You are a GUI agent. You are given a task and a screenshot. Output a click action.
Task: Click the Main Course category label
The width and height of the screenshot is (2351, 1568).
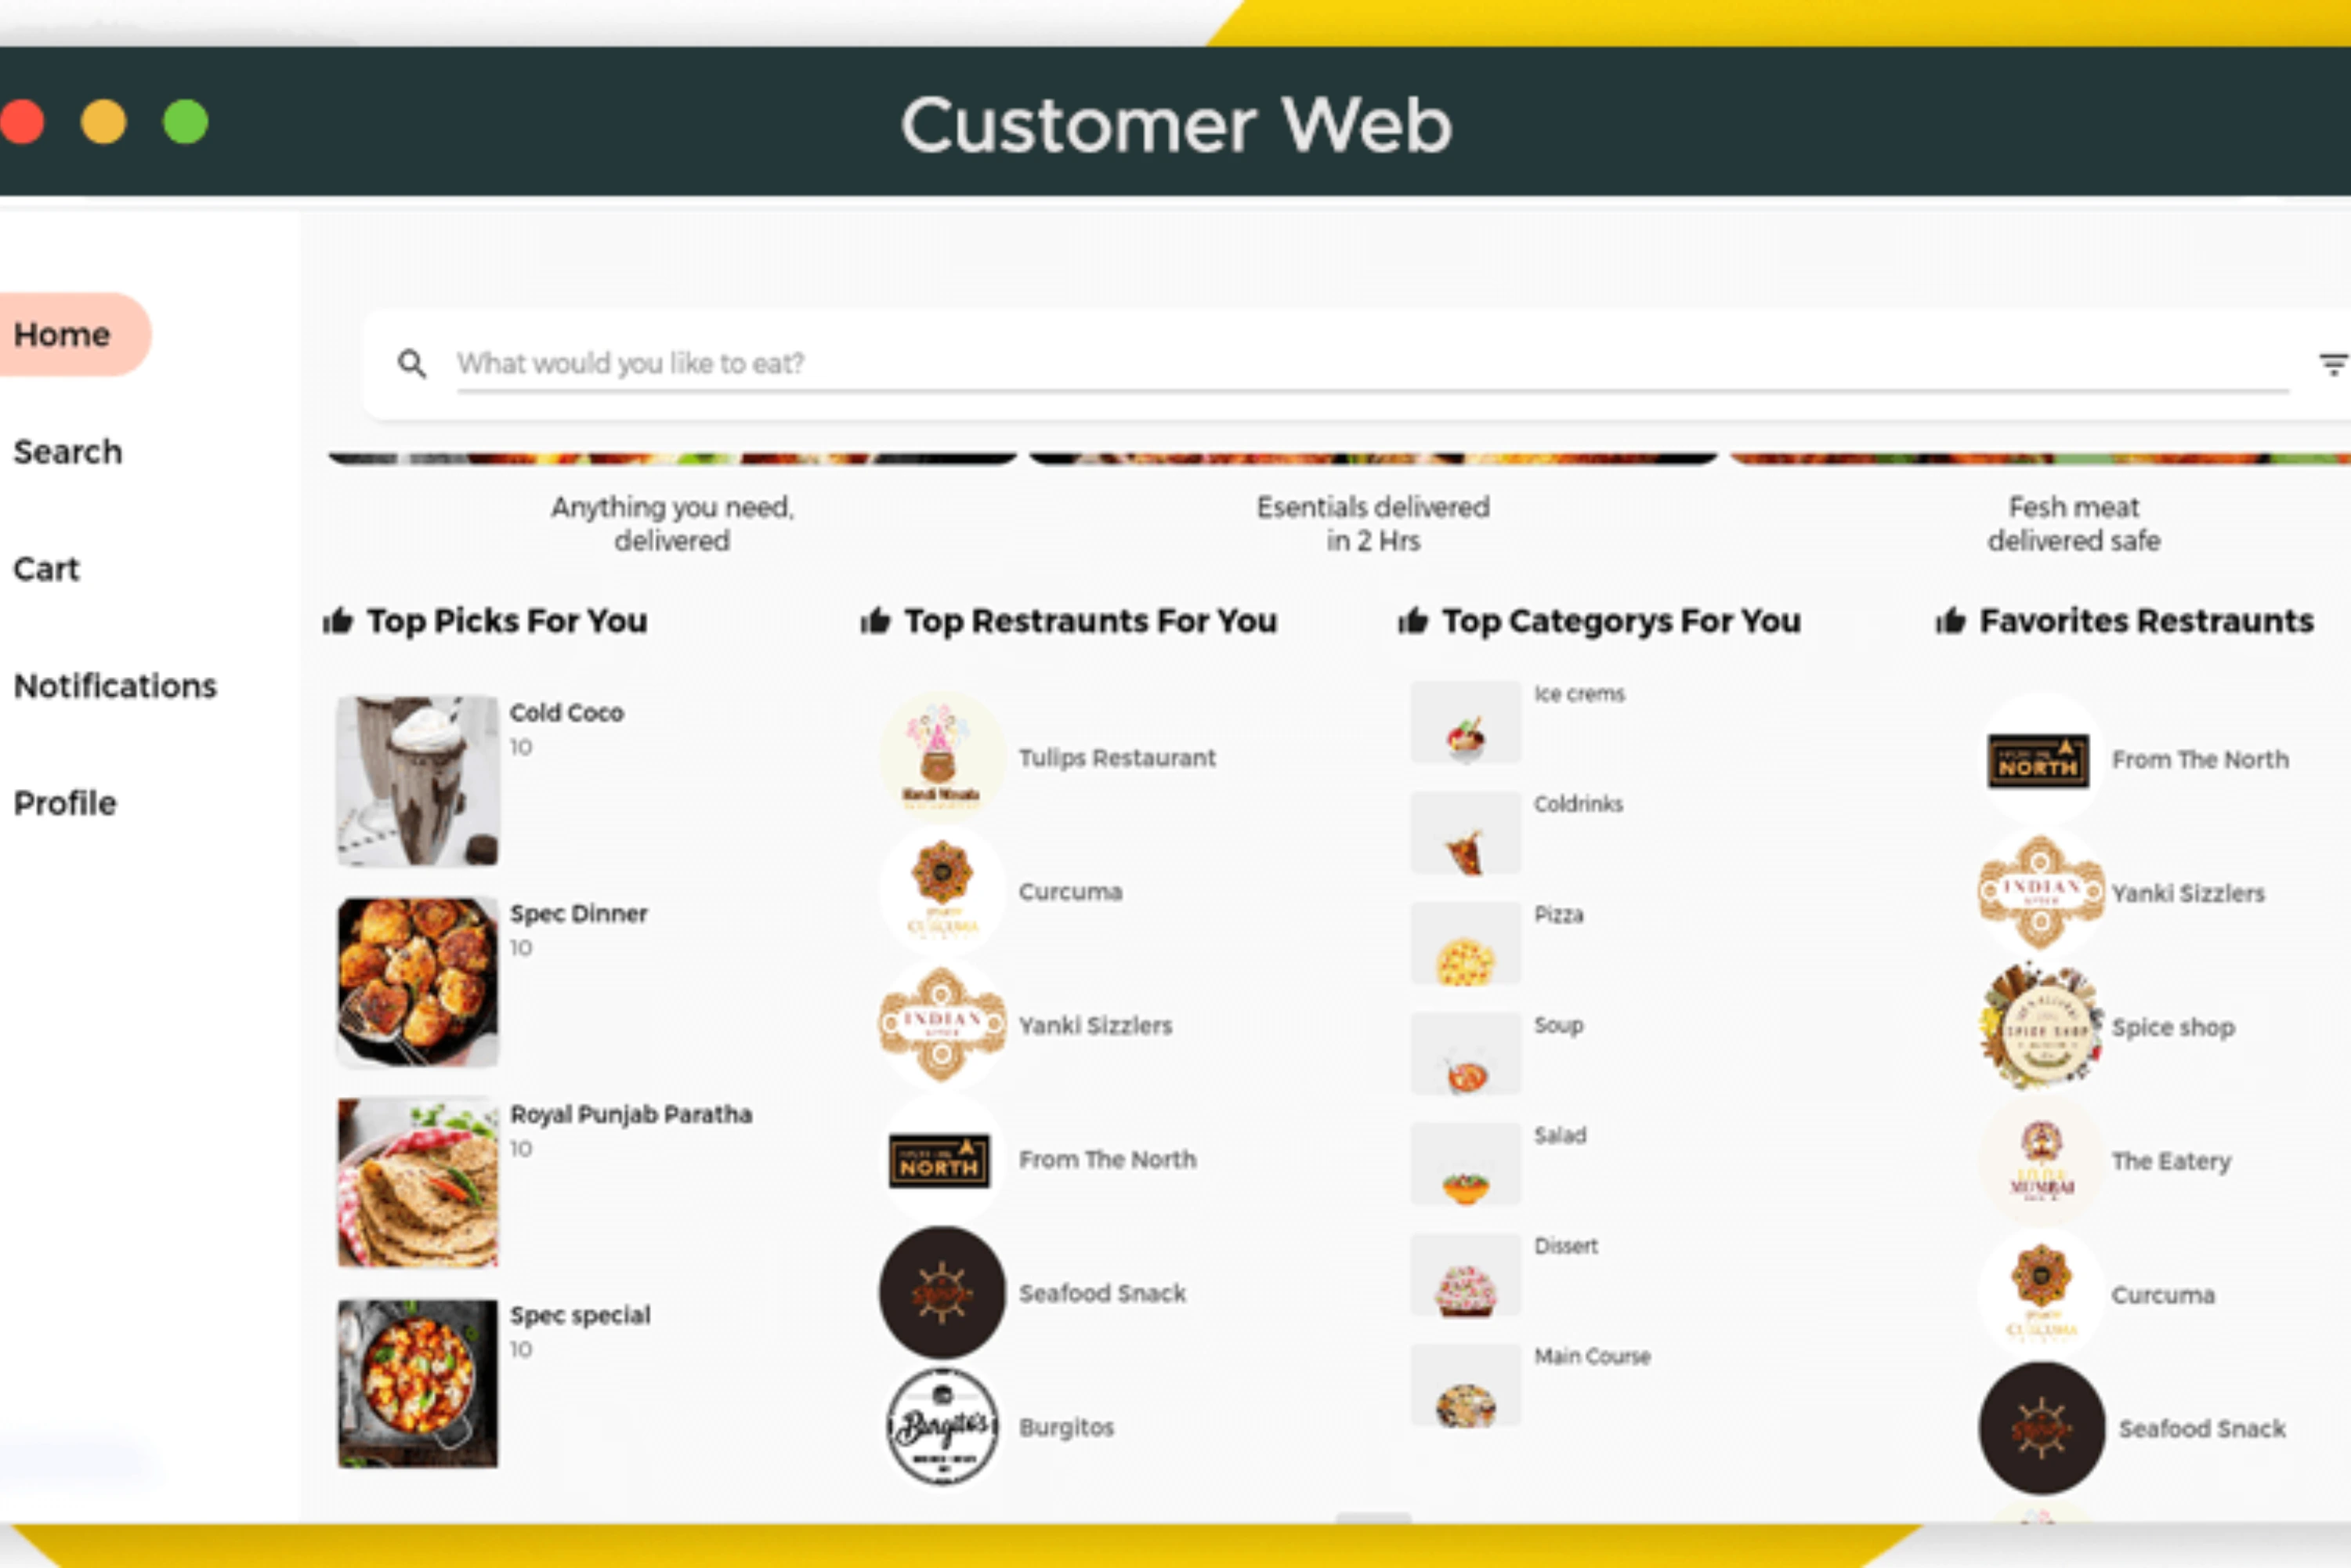[x=1593, y=1356]
